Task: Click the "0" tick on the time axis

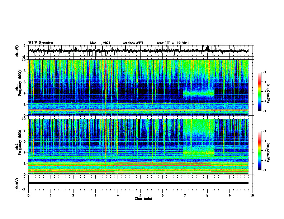Action: pos(28,195)
